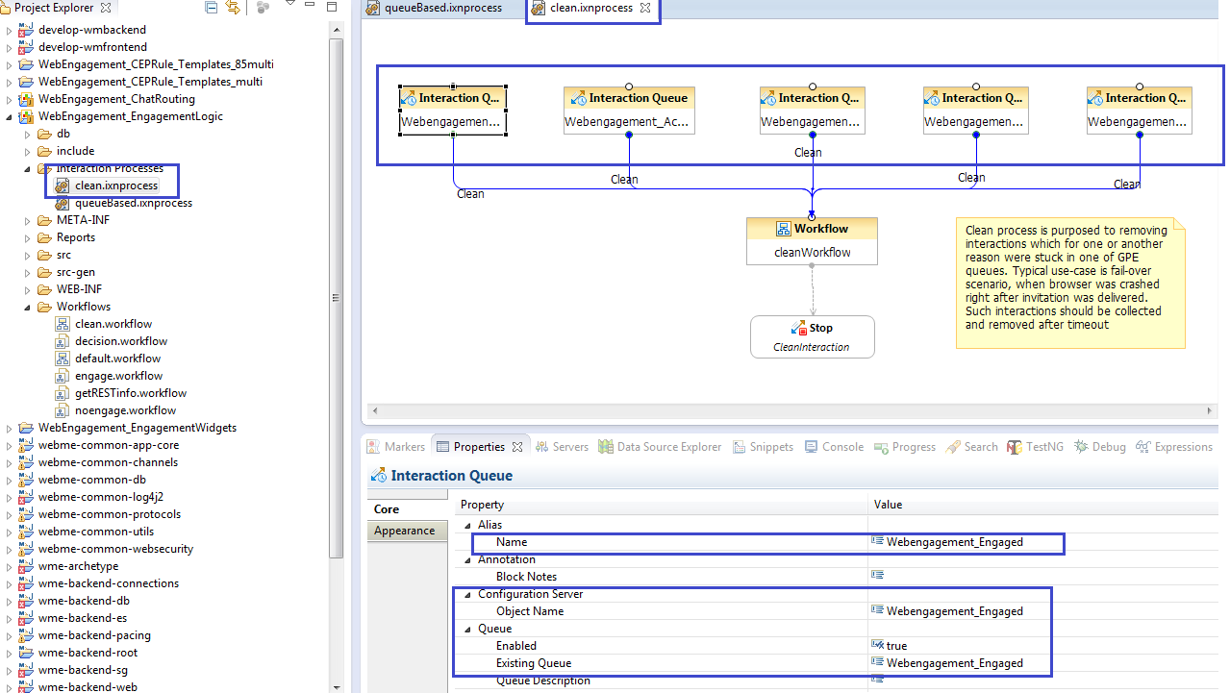The height and width of the screenshot is (693, 1230).
Task: Expand WebEngagement_CEPRule_Templates_85multi project
Action: coord(10,64)
